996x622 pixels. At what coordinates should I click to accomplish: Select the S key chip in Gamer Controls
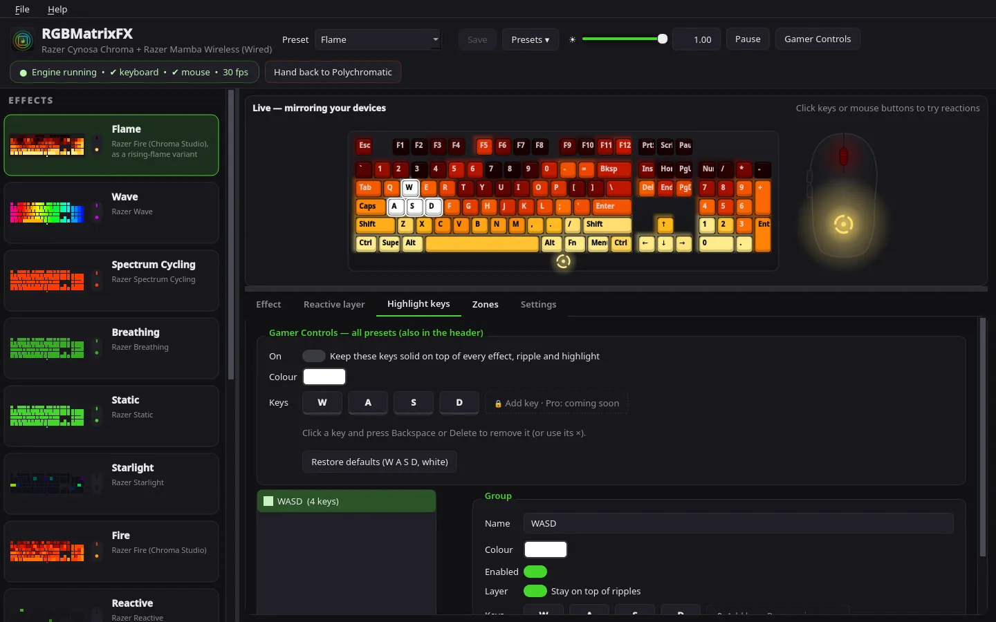click(x=414, y=402)
